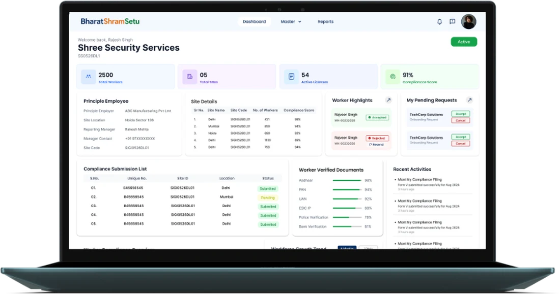Open the Master dropdown chevron
The height and width of the screenshot is (294, 560).
(x=300, y=22)
